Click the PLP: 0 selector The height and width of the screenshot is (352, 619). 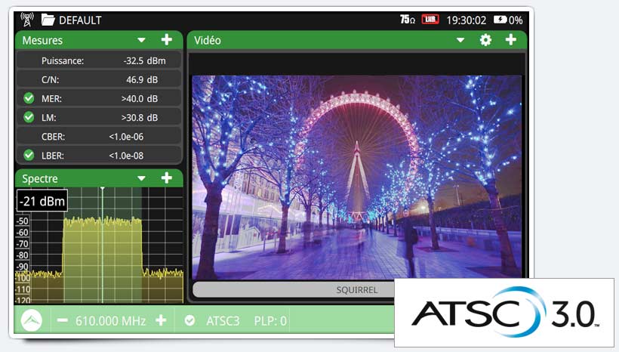(270, 321)
